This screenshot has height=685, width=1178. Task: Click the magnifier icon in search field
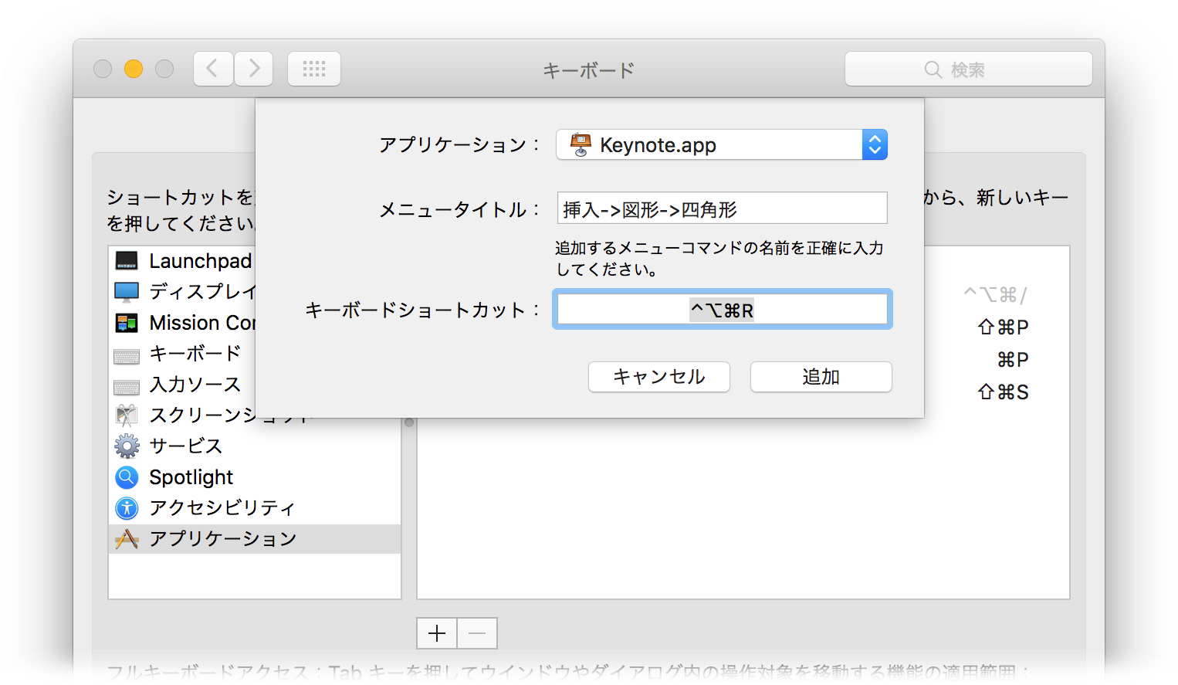tap(933, 70)
